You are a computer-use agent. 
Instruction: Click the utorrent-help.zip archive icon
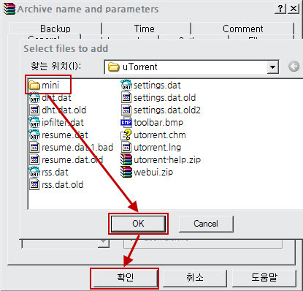126,160
